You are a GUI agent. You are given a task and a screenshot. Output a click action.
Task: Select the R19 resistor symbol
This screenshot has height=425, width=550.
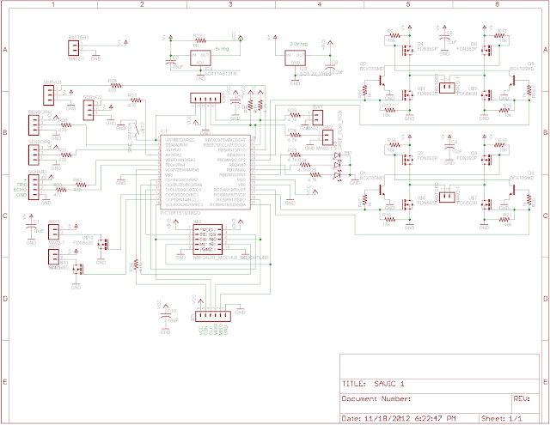499,145
